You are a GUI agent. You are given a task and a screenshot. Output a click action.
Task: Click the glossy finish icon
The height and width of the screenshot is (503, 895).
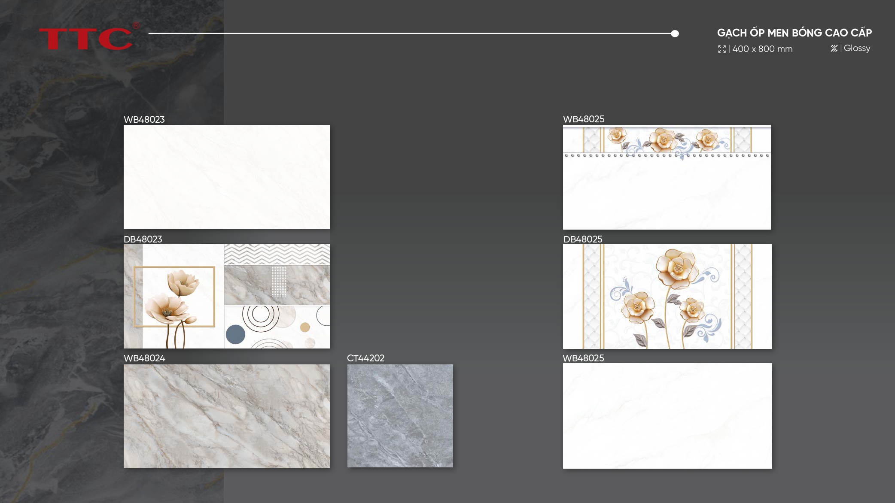[x=834, y=48]
